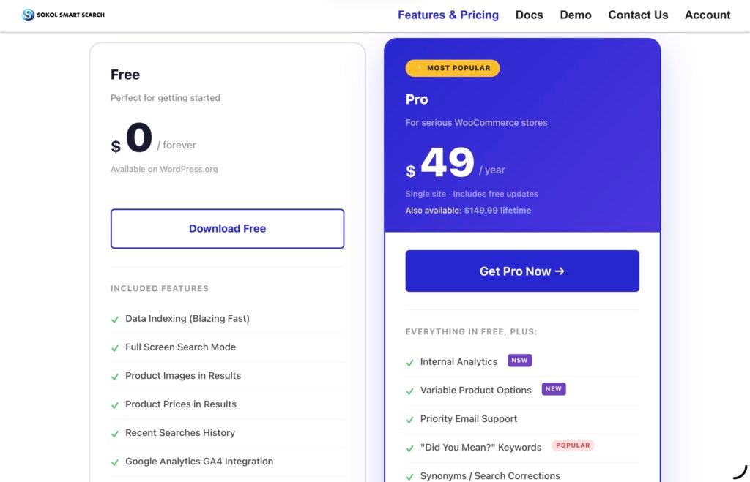The image size is (750, 482).
Task: Click the Download Free button
Action: click(227, 228)
